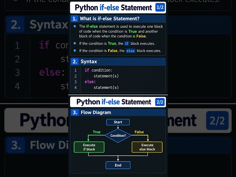Viewport: 236px width, 177px height.
Task: Click the large blurred 'else:' text in the background
Action: (52, 72)
